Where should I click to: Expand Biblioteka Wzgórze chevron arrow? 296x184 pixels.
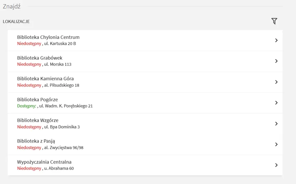pyautogui.click(x=276, y=124)
